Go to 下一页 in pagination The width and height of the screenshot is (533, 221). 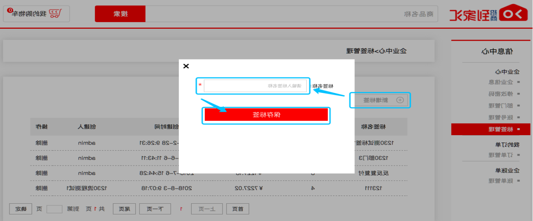pos(155,209)
